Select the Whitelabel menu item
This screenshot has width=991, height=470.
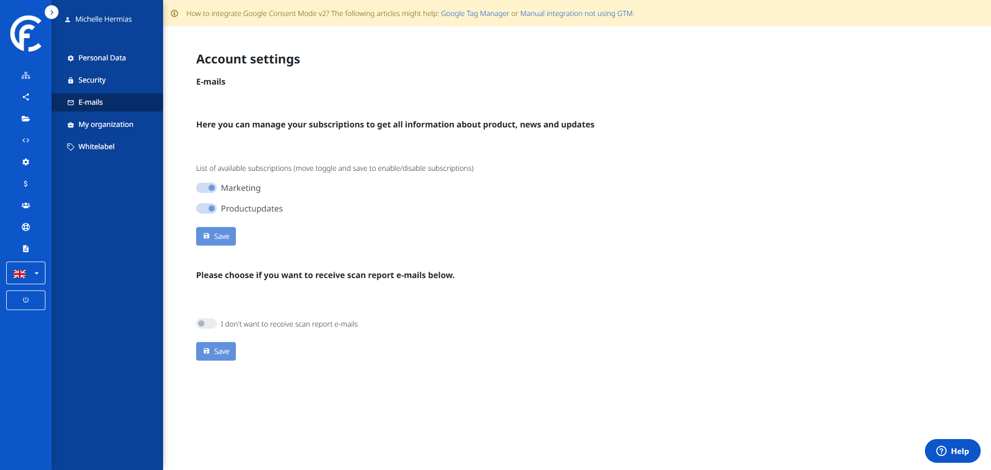(96, 147)
